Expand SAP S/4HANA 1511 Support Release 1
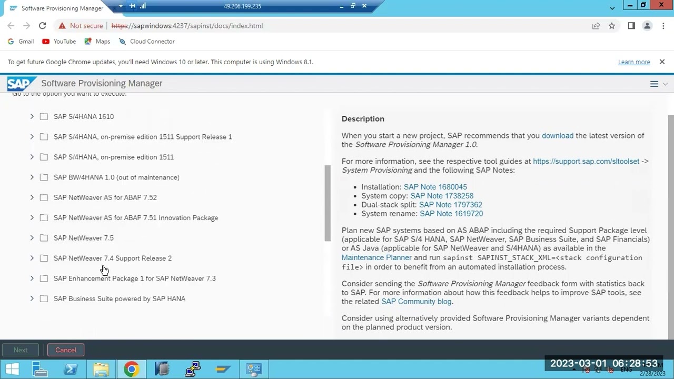The image size is (674, 379). 32,137
